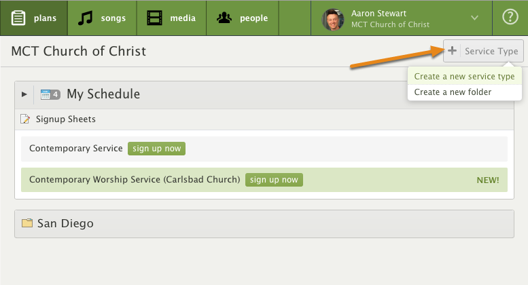
Task: Click Contemporary Service text
Action: point(75,148)
